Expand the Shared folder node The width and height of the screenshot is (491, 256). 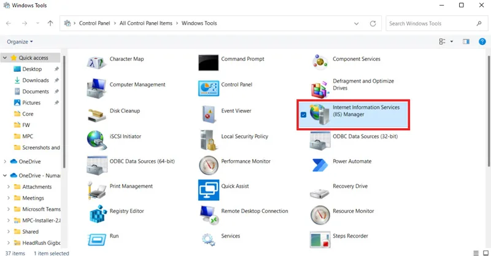pyautogui.click(x=9, y=232)
